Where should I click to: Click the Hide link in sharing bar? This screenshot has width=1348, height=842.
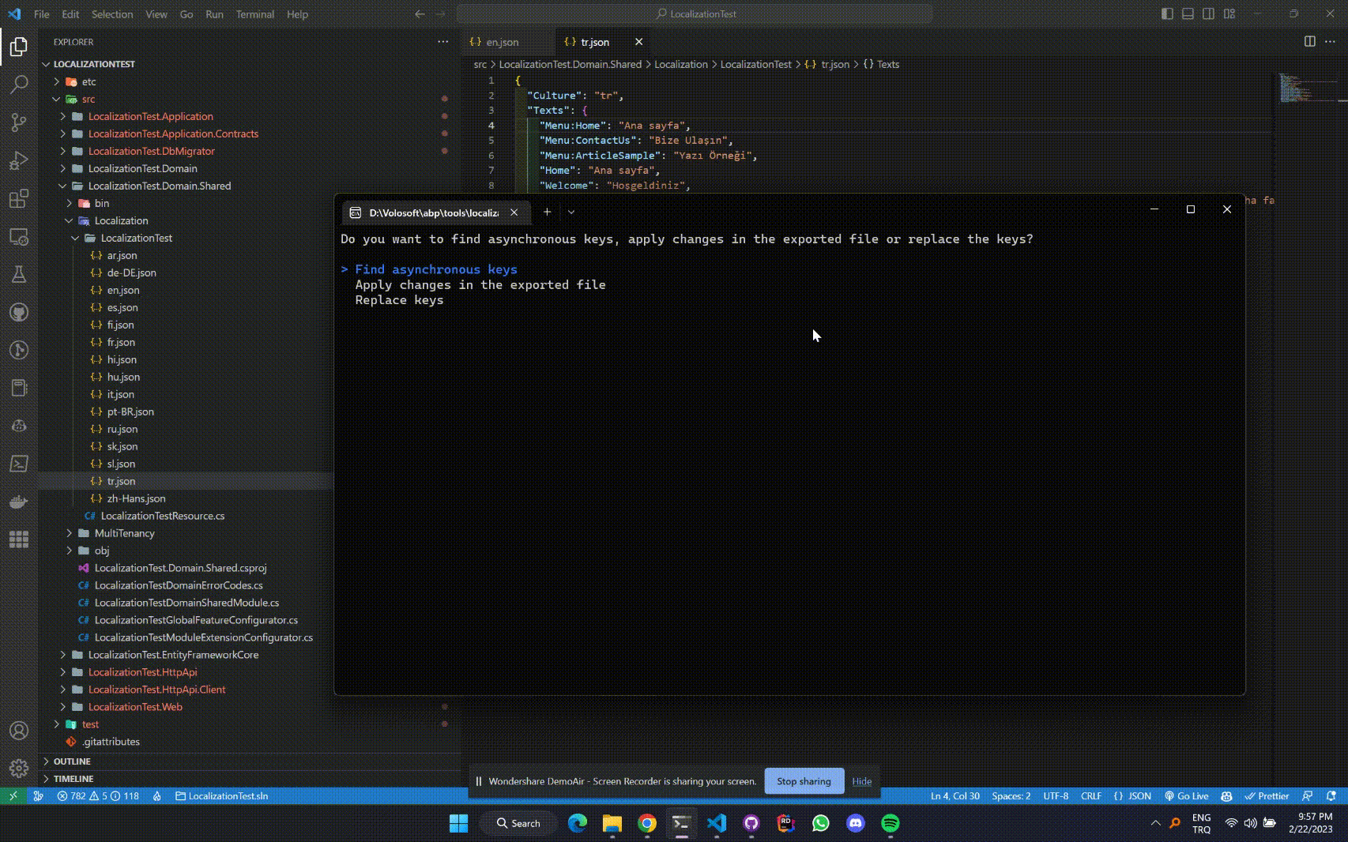861,781
